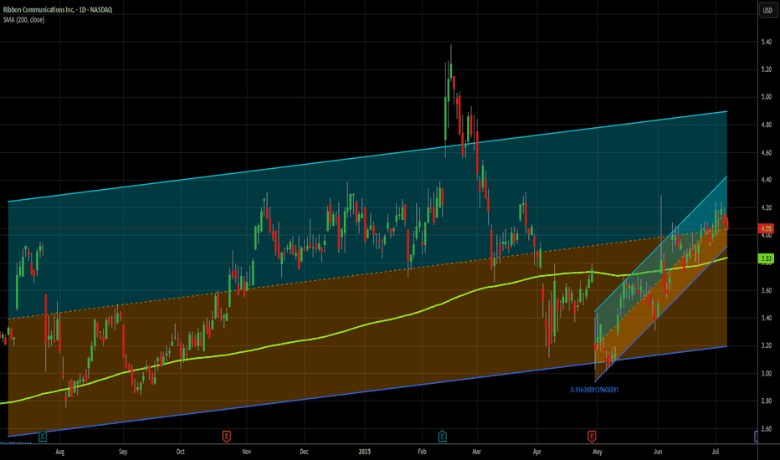
Task: Select the SMA (200, close) indicator legend
Action: click(x=24, y=20)
